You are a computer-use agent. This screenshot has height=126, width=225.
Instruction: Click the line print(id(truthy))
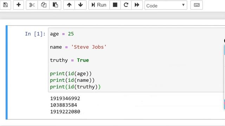(75, 87)
